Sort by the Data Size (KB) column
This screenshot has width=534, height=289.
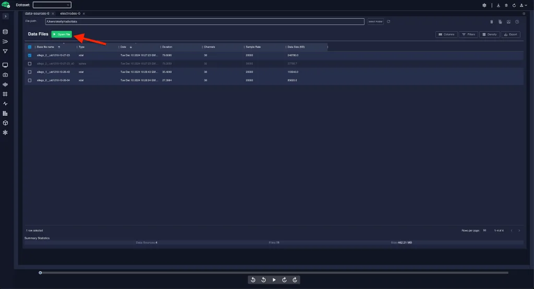point(296,47)
